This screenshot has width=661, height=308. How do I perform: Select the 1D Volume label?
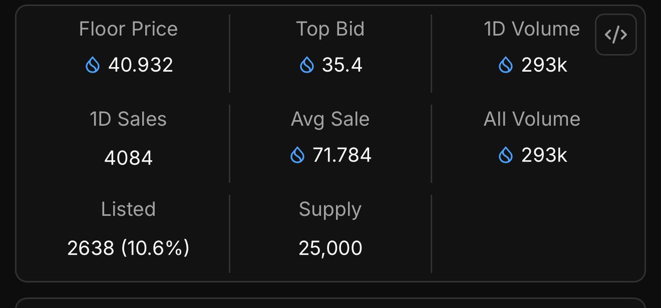(x=532, y=29)
